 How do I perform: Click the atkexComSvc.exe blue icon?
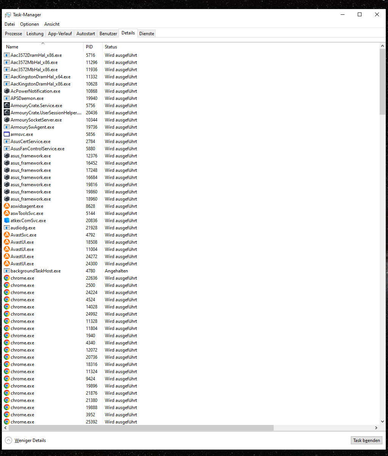(x=7, y=221)
